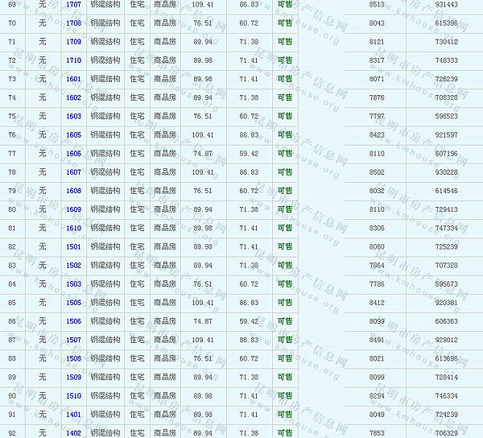View room 1609 via its link
Viewport: 483px width, 438px height.
(x=74, y=209)
